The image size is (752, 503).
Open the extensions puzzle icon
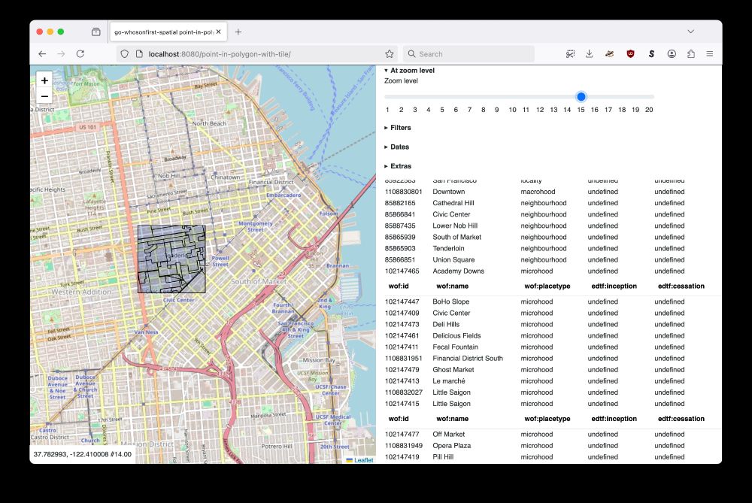tap(690, 54)
